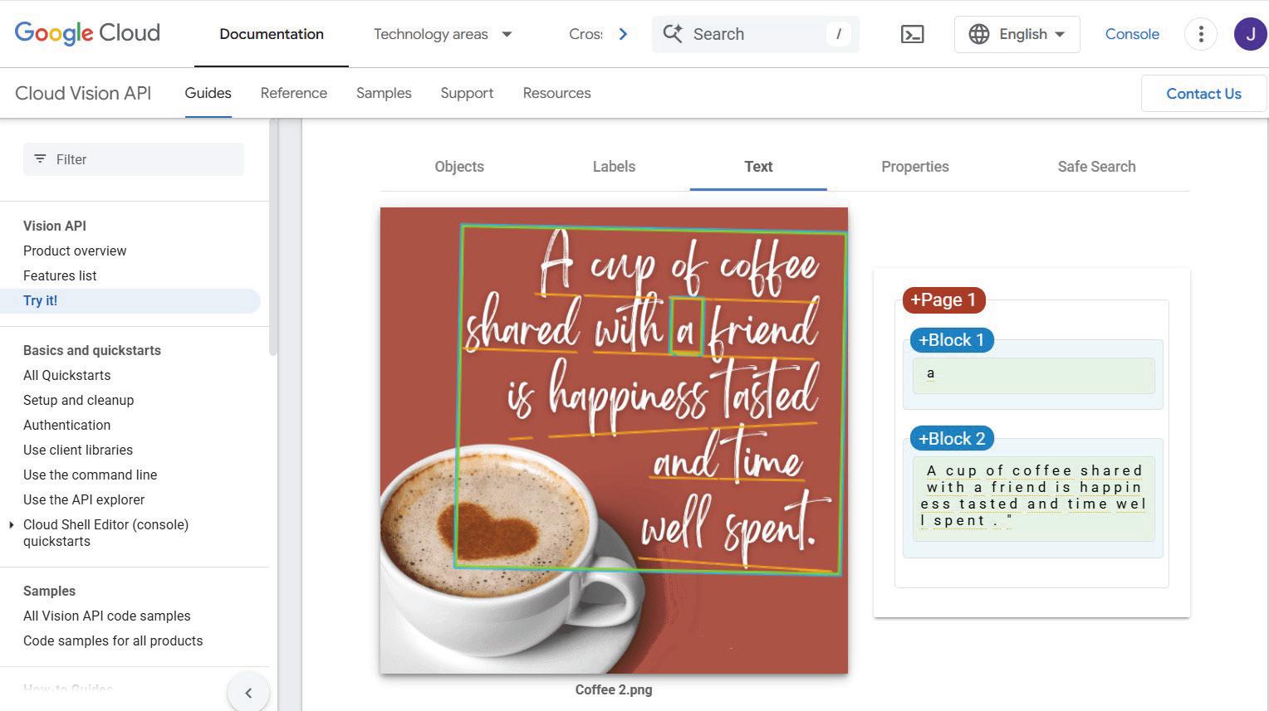
Task: Click the search sparkle magnifier icon
Action: pos(673,34)
